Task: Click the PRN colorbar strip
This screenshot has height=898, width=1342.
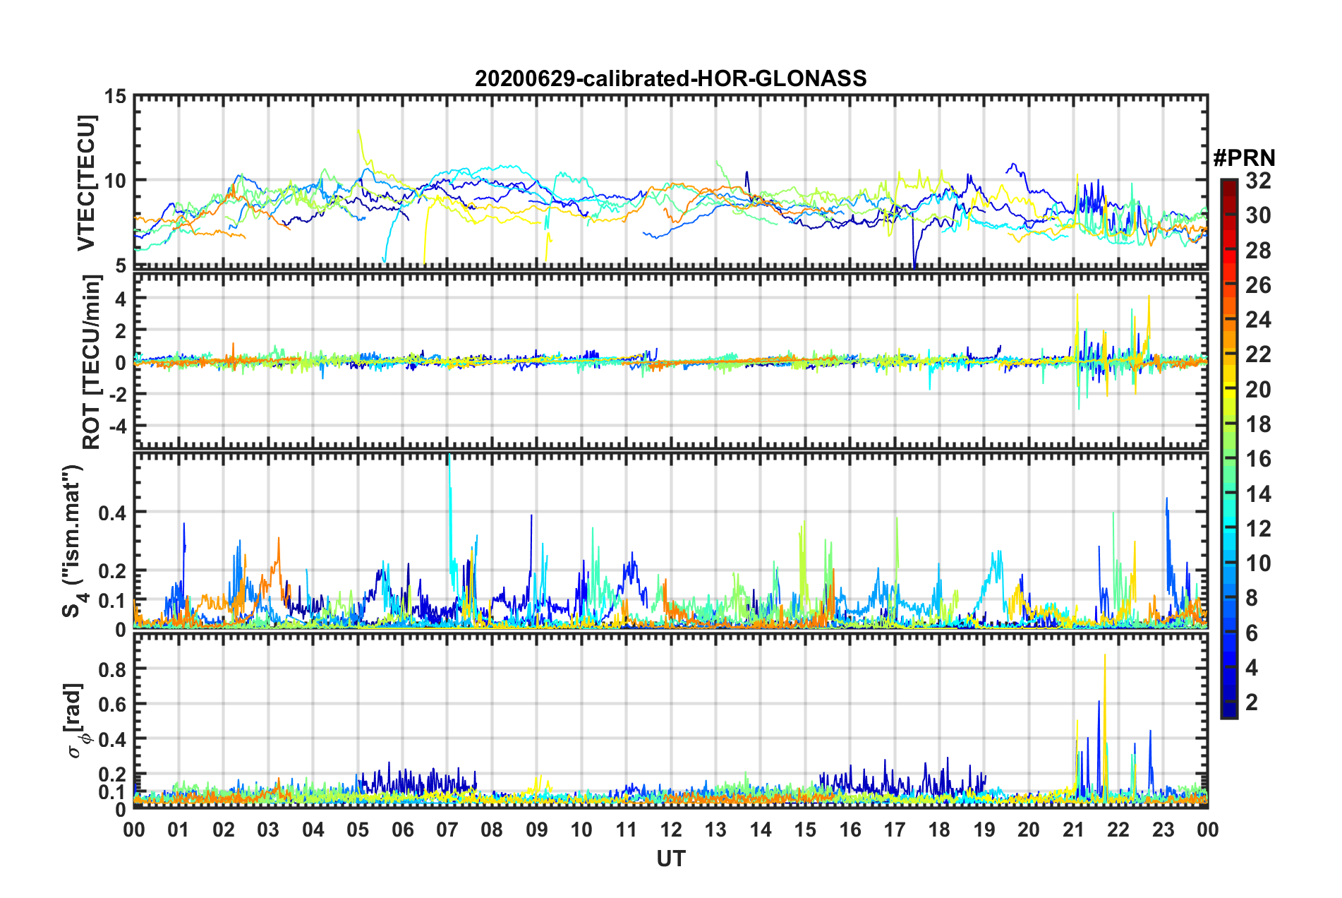Action: pos(1228,448)
